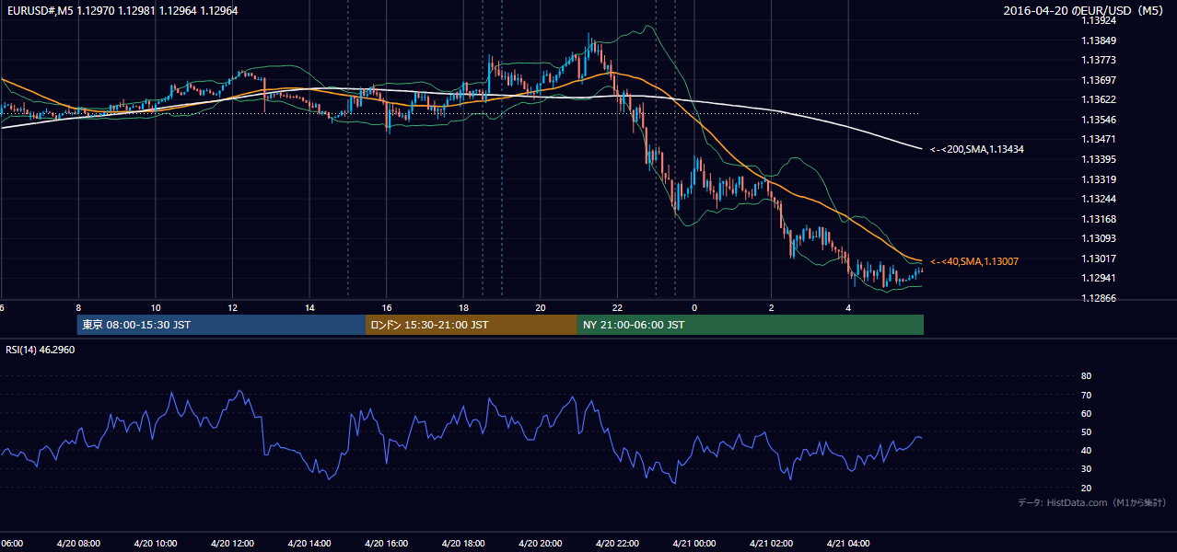Click RSI scale value 50
Viewport: 1177px width, 552px height.
coord(1086,431)
